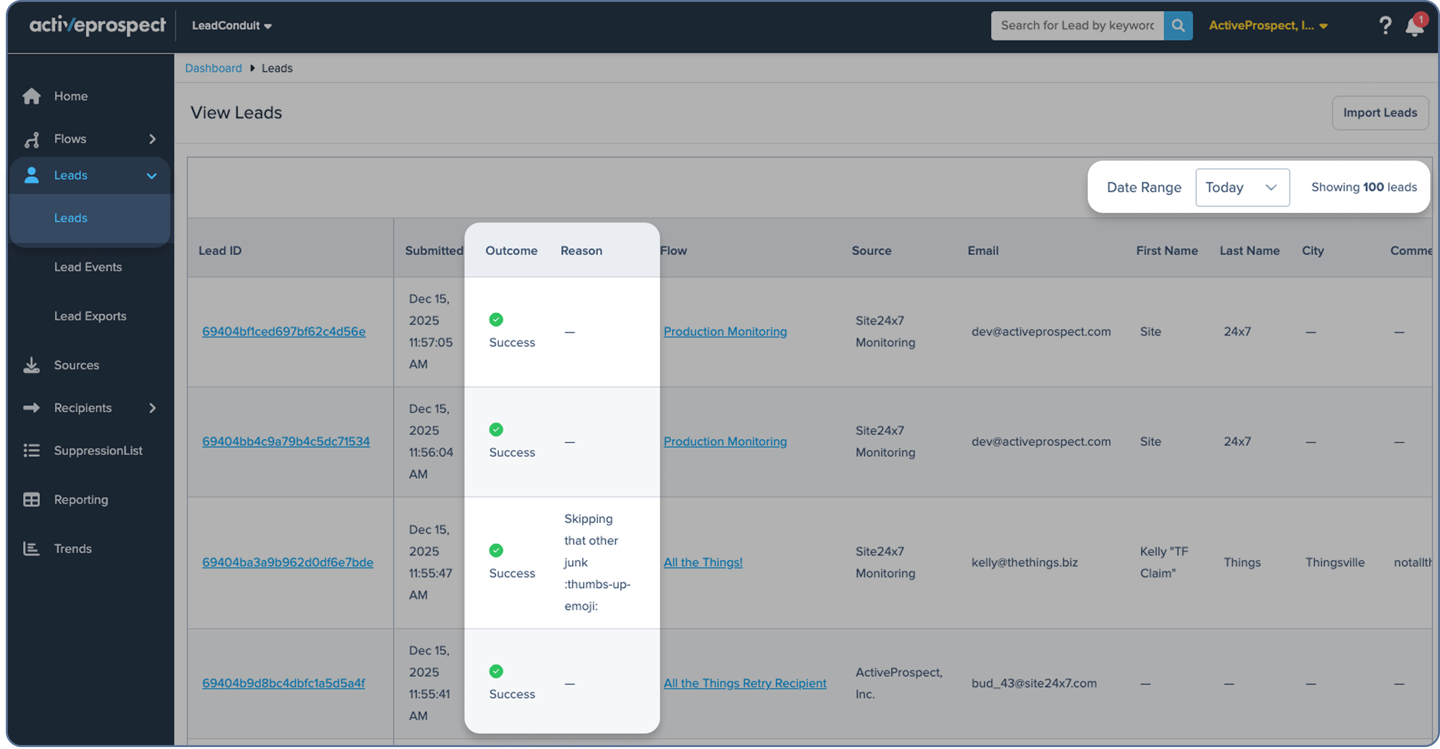This screenshot has width=1440, height=749.
Task: Click the Thingsville city cell
Action: pyautogui.click(x=1335, y=562)
